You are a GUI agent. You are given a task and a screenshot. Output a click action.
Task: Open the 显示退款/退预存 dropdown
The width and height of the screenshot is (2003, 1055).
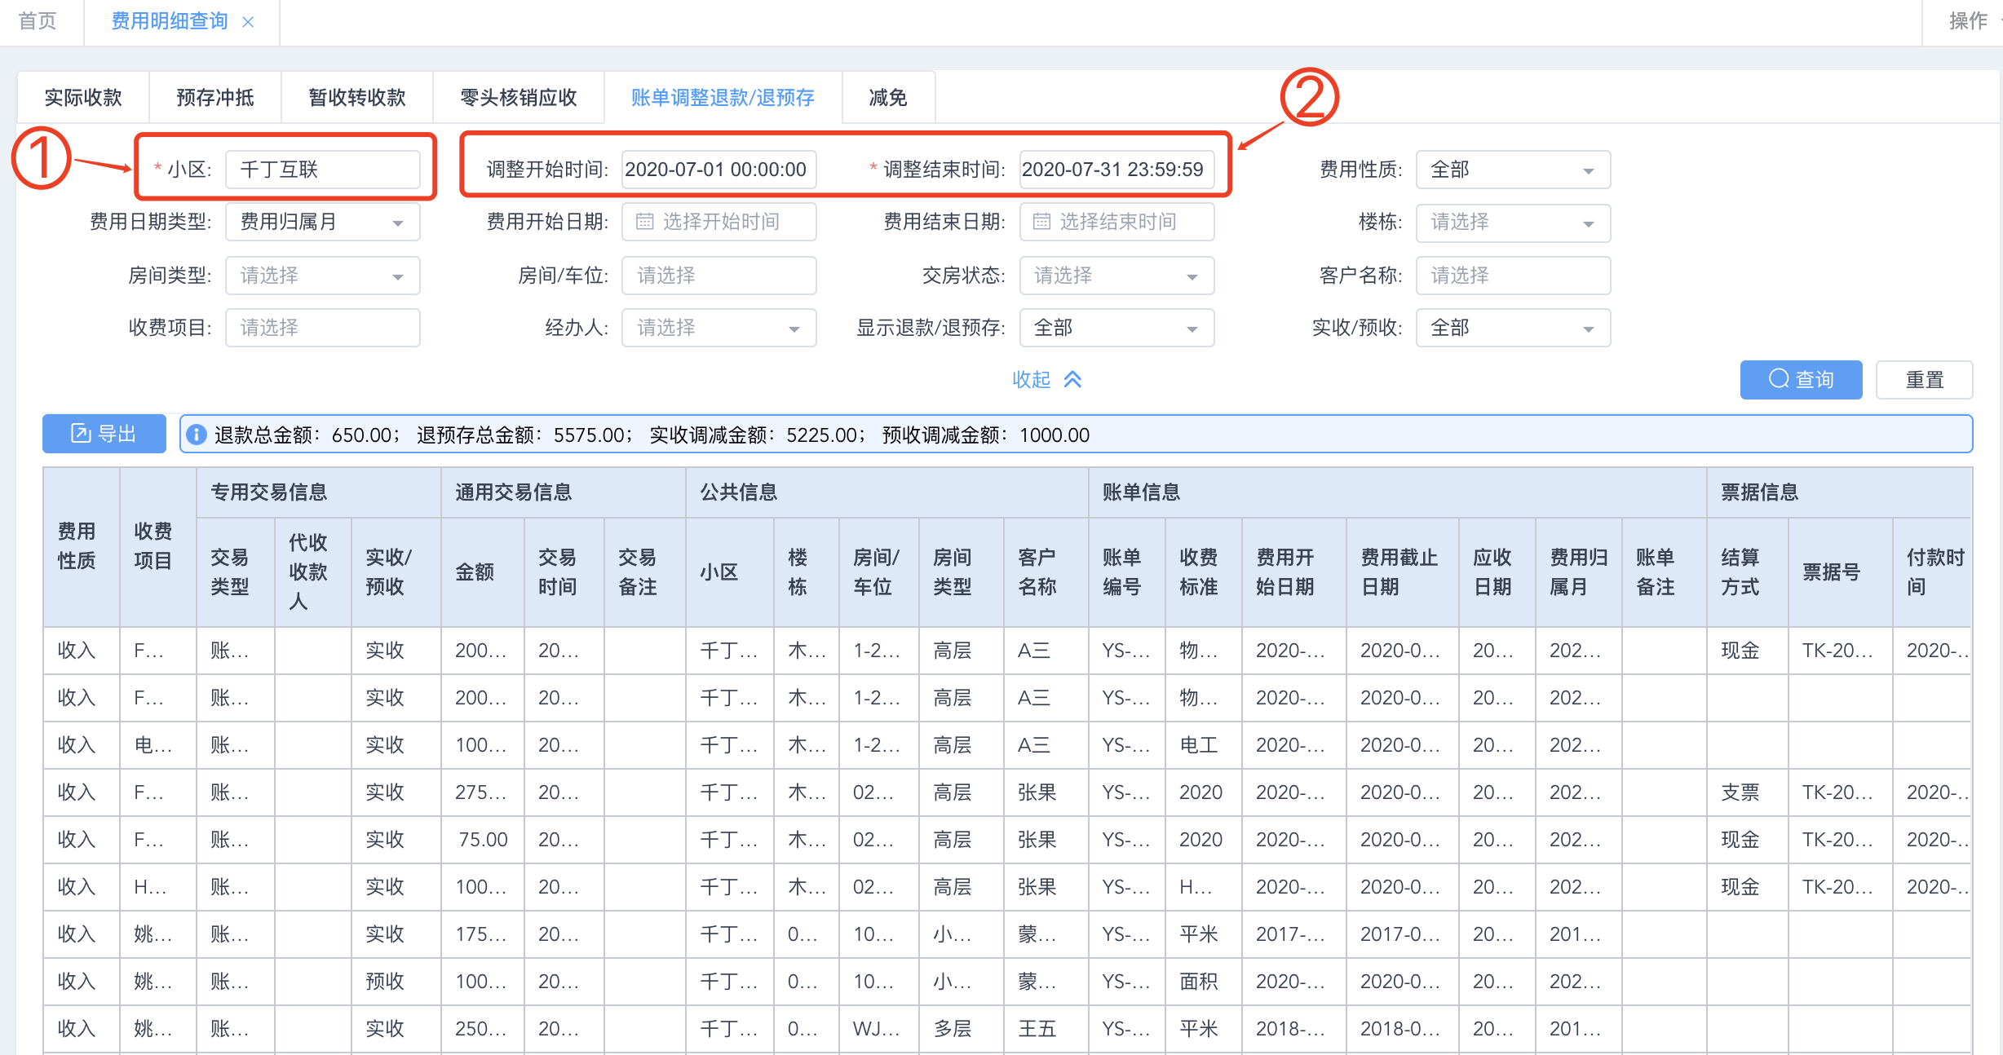click(x=1116, y=328)
